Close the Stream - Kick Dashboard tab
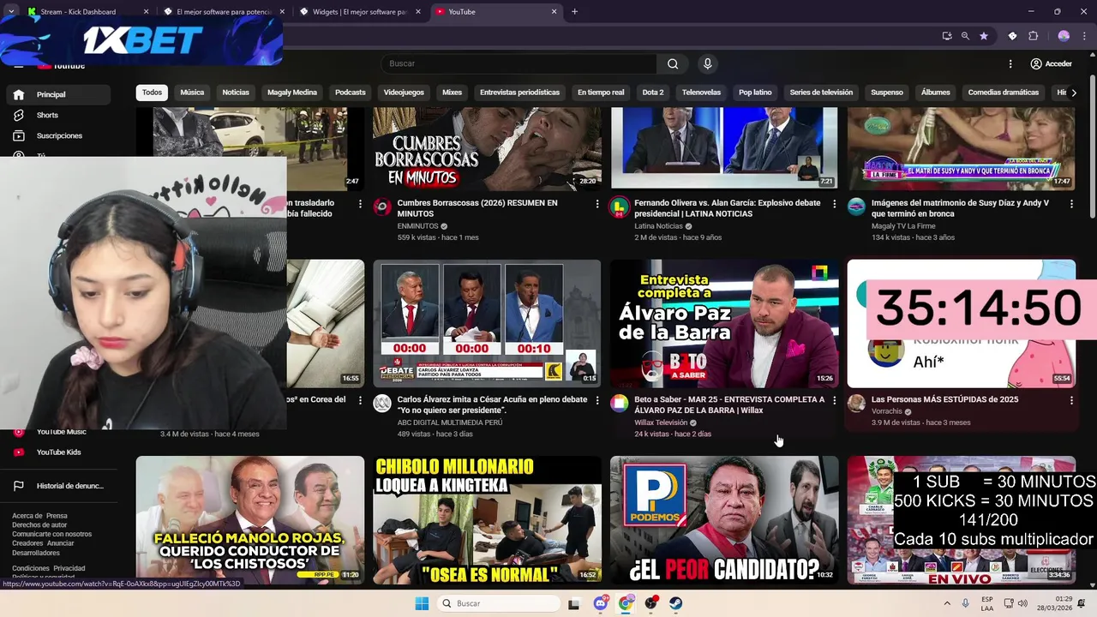Viewport: 1097px width, 617px height. point(146,12)
